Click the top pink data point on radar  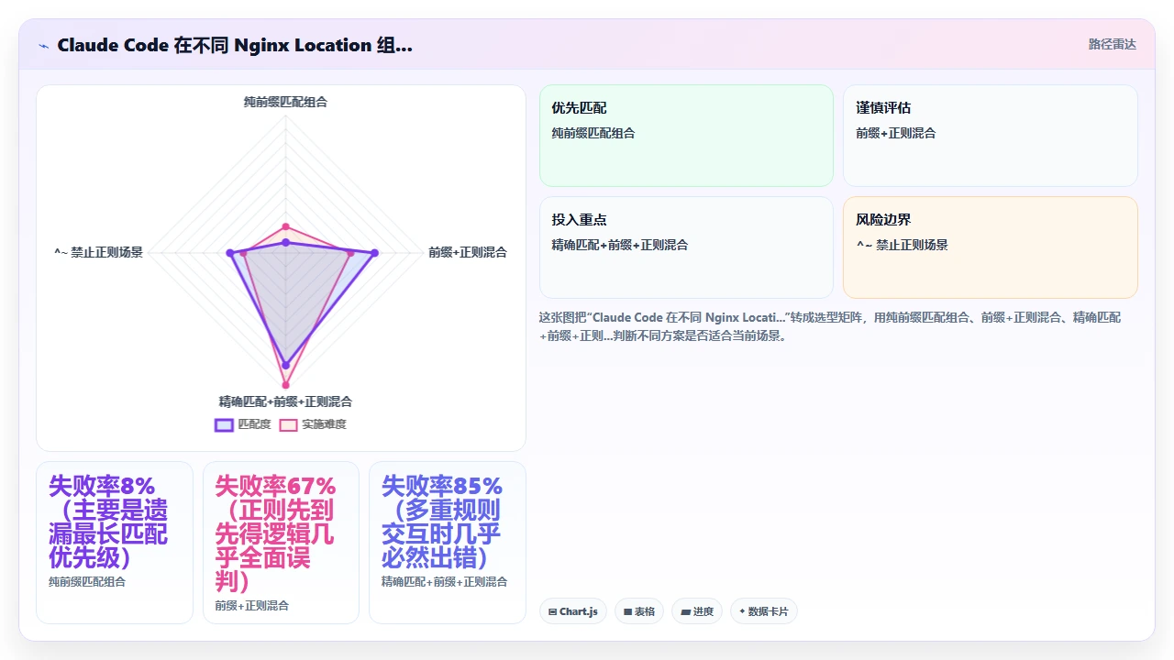285,226
